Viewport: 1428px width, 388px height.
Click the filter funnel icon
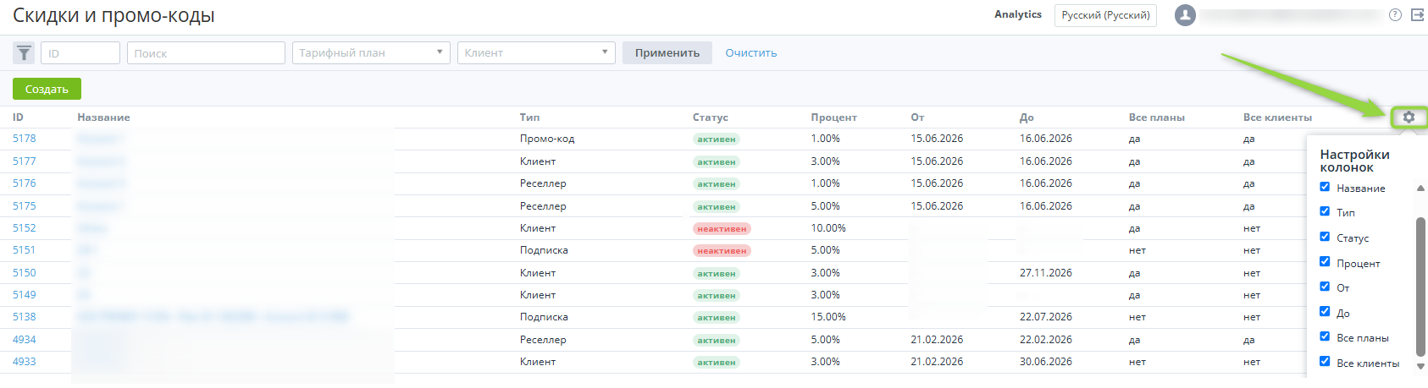point(24,53)
